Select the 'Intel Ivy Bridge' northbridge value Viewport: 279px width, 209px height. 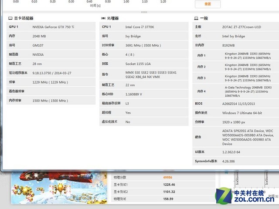[234, 36]
